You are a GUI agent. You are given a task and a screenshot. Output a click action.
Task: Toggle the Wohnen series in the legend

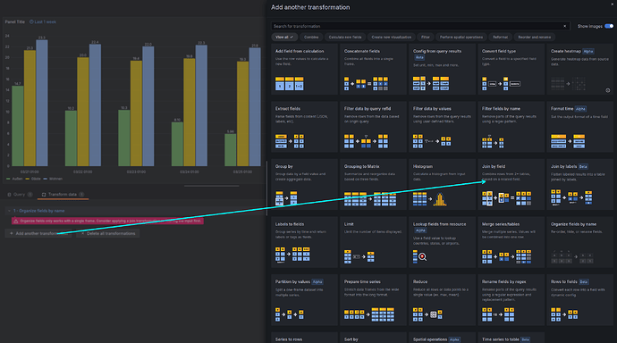pyautogui.click(x=53, y=179)
